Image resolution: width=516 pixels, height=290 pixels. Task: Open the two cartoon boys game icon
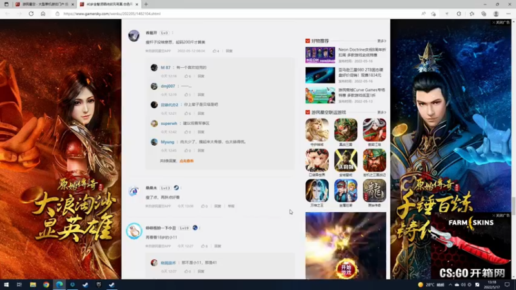(346, 191)
